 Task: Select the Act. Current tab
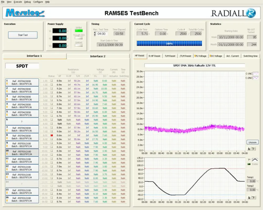232,56
